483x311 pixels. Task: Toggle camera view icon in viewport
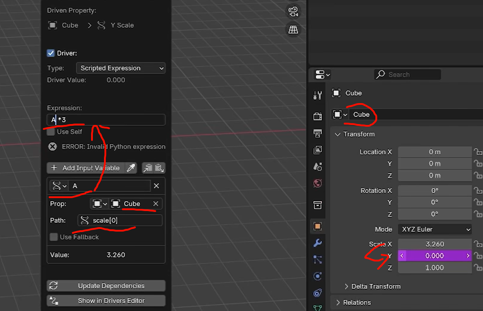coord(293,12)
